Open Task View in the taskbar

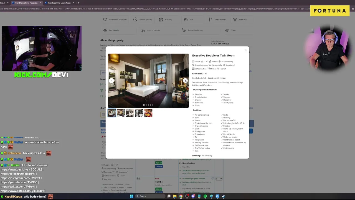pyautogui.click(x=169, y=196)
